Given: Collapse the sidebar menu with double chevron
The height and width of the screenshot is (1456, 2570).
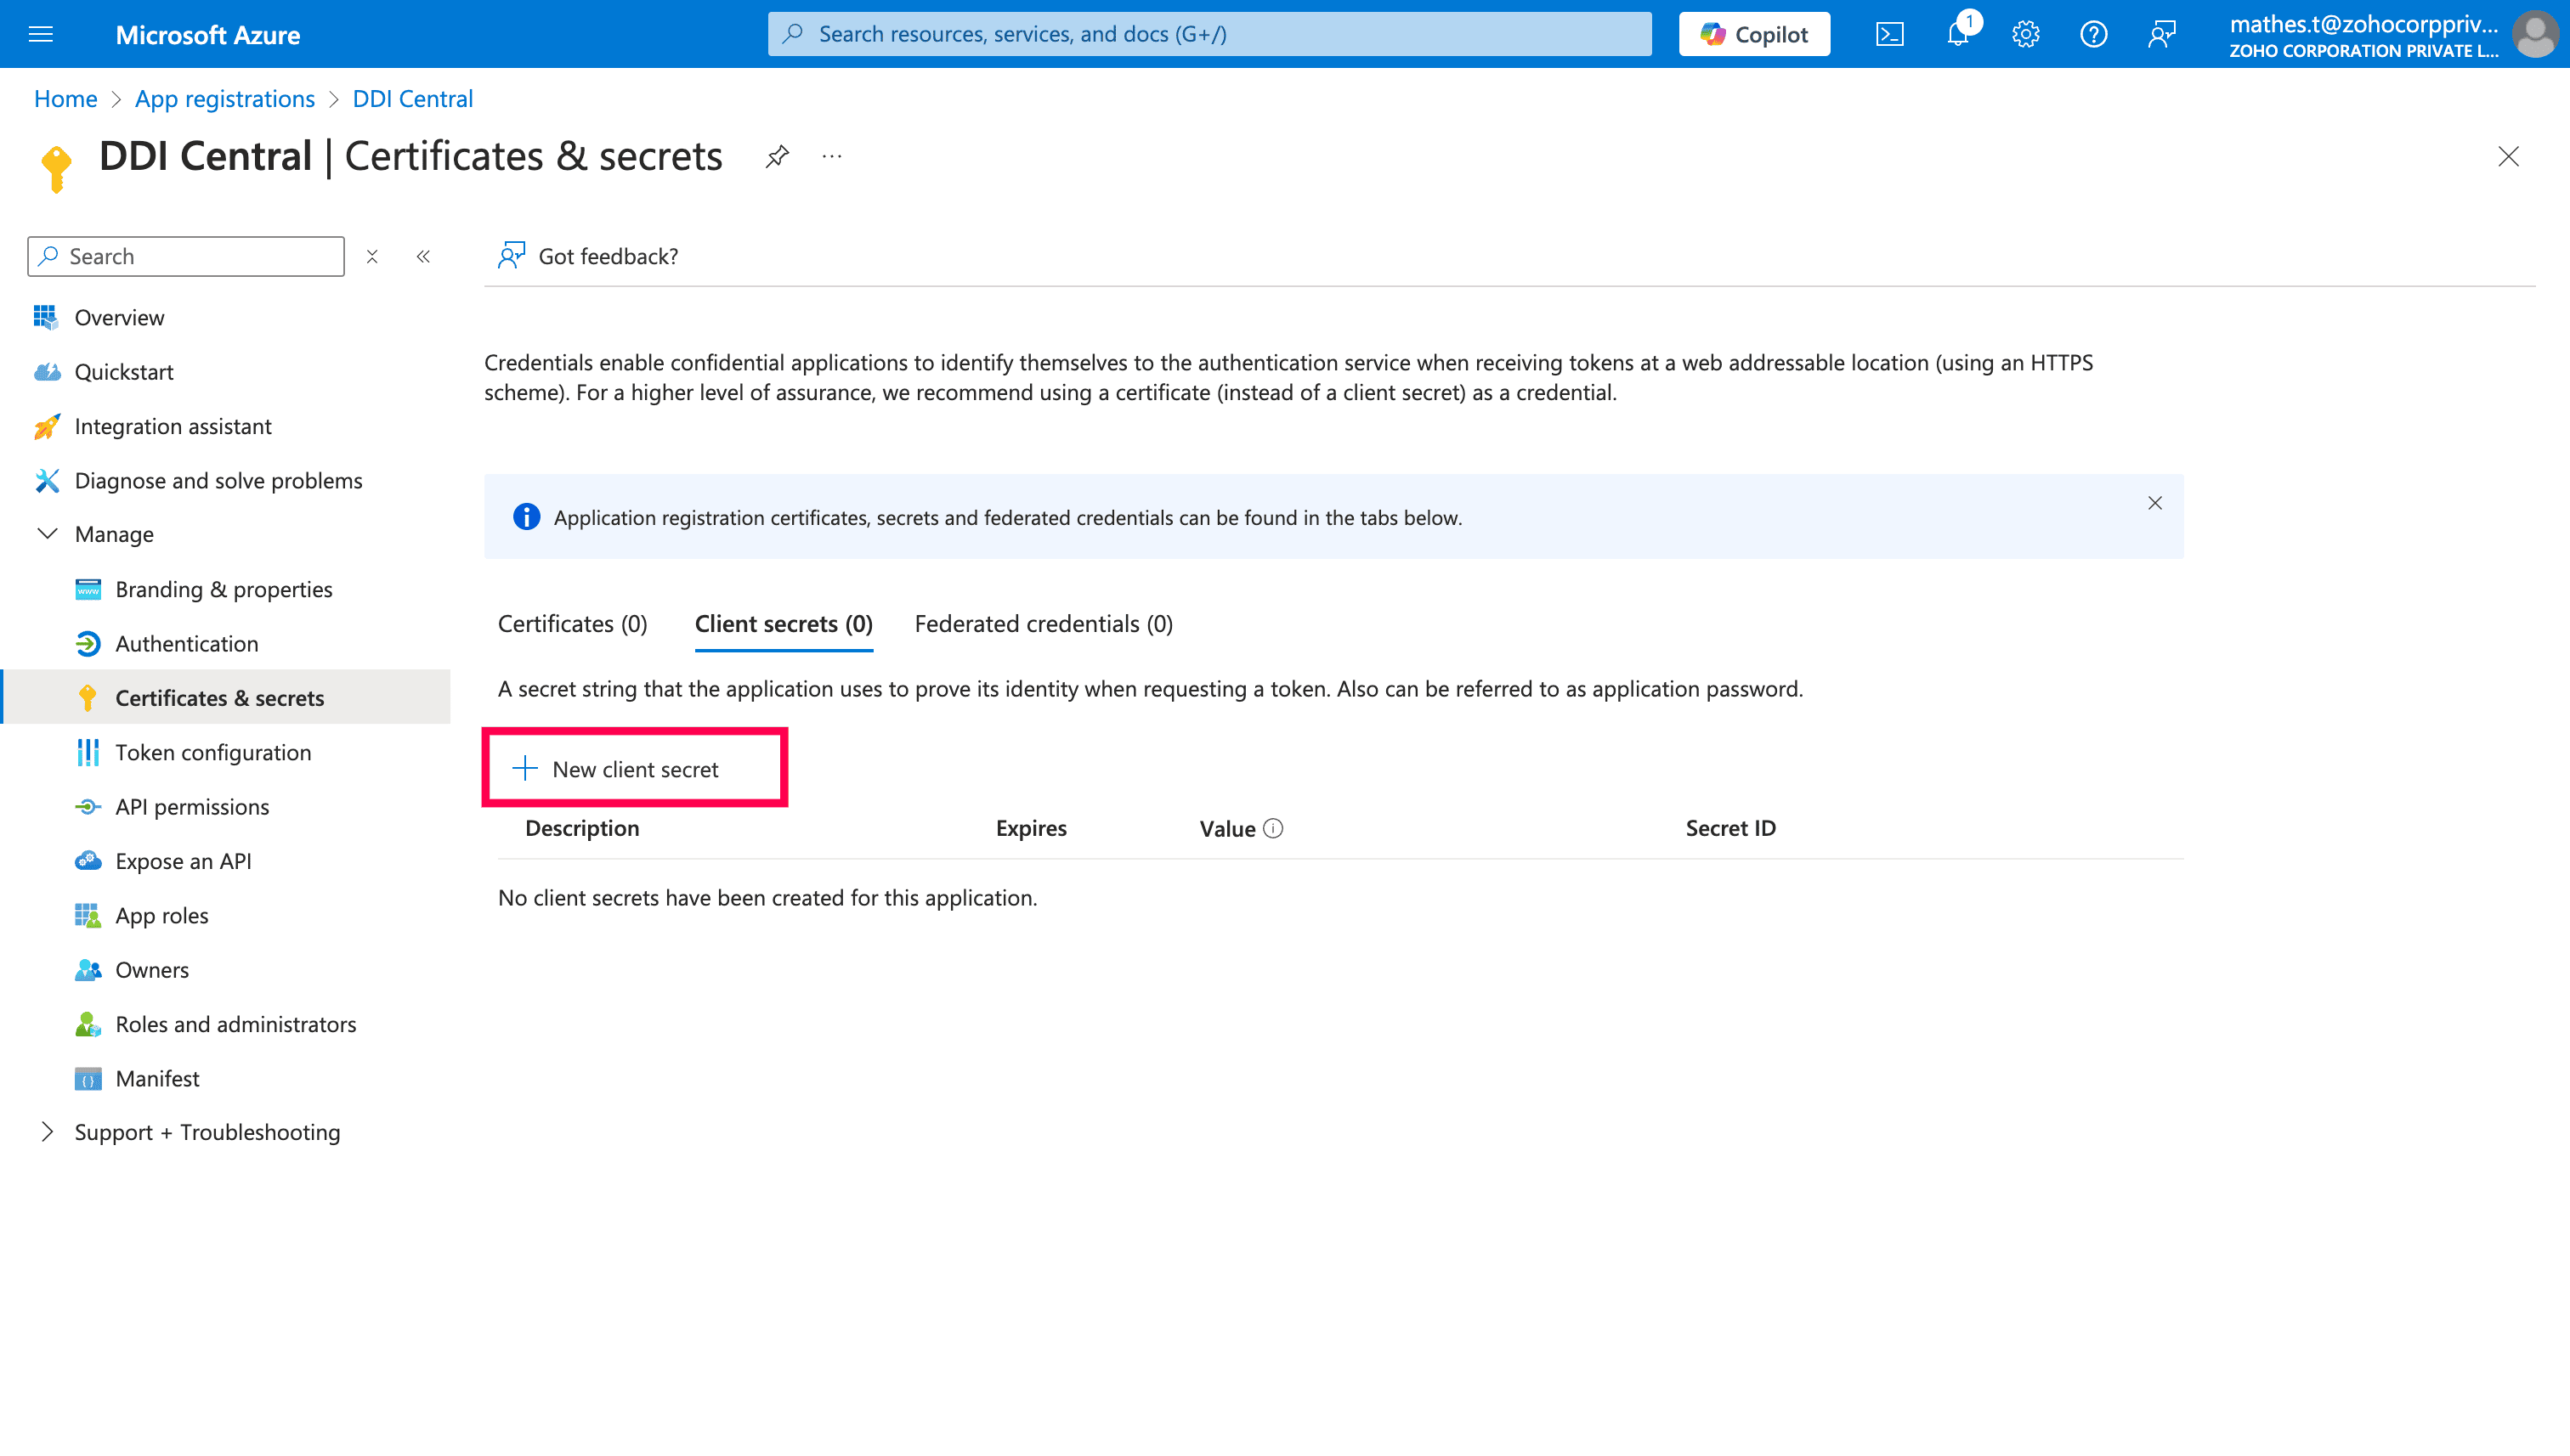Looking at the screenshot, I should click(423, 257).
